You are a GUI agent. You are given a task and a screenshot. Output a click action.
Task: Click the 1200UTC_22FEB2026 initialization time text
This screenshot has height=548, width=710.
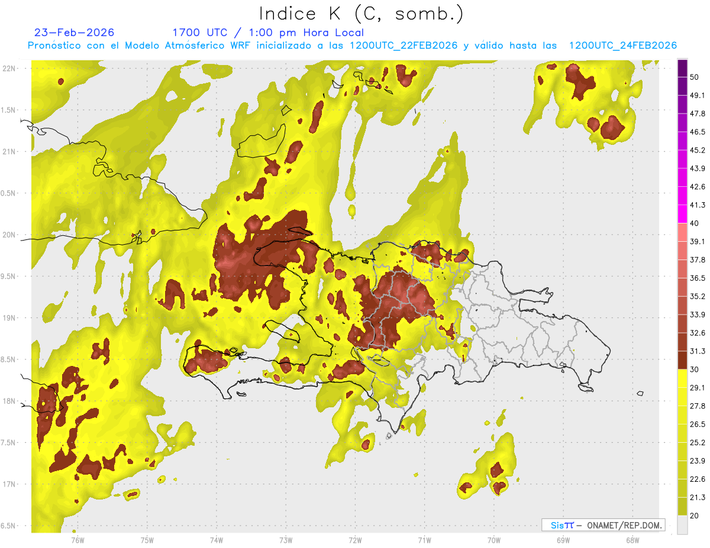(x=404, y=46)
